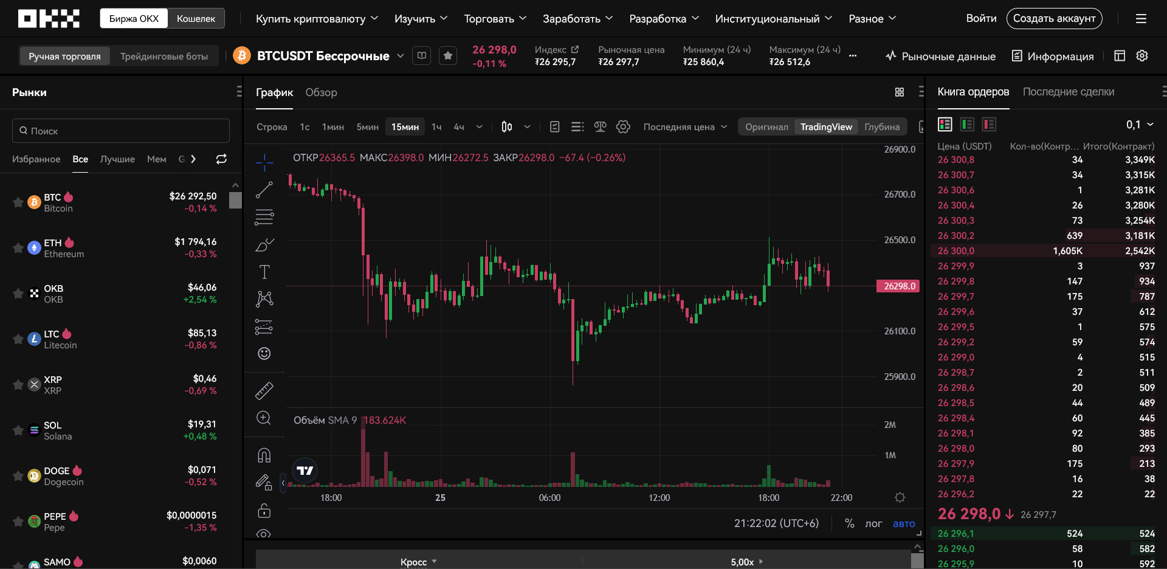Select the text annotation tool
Viewport: 1167px width, 569px height.
(x=264, y=272)
